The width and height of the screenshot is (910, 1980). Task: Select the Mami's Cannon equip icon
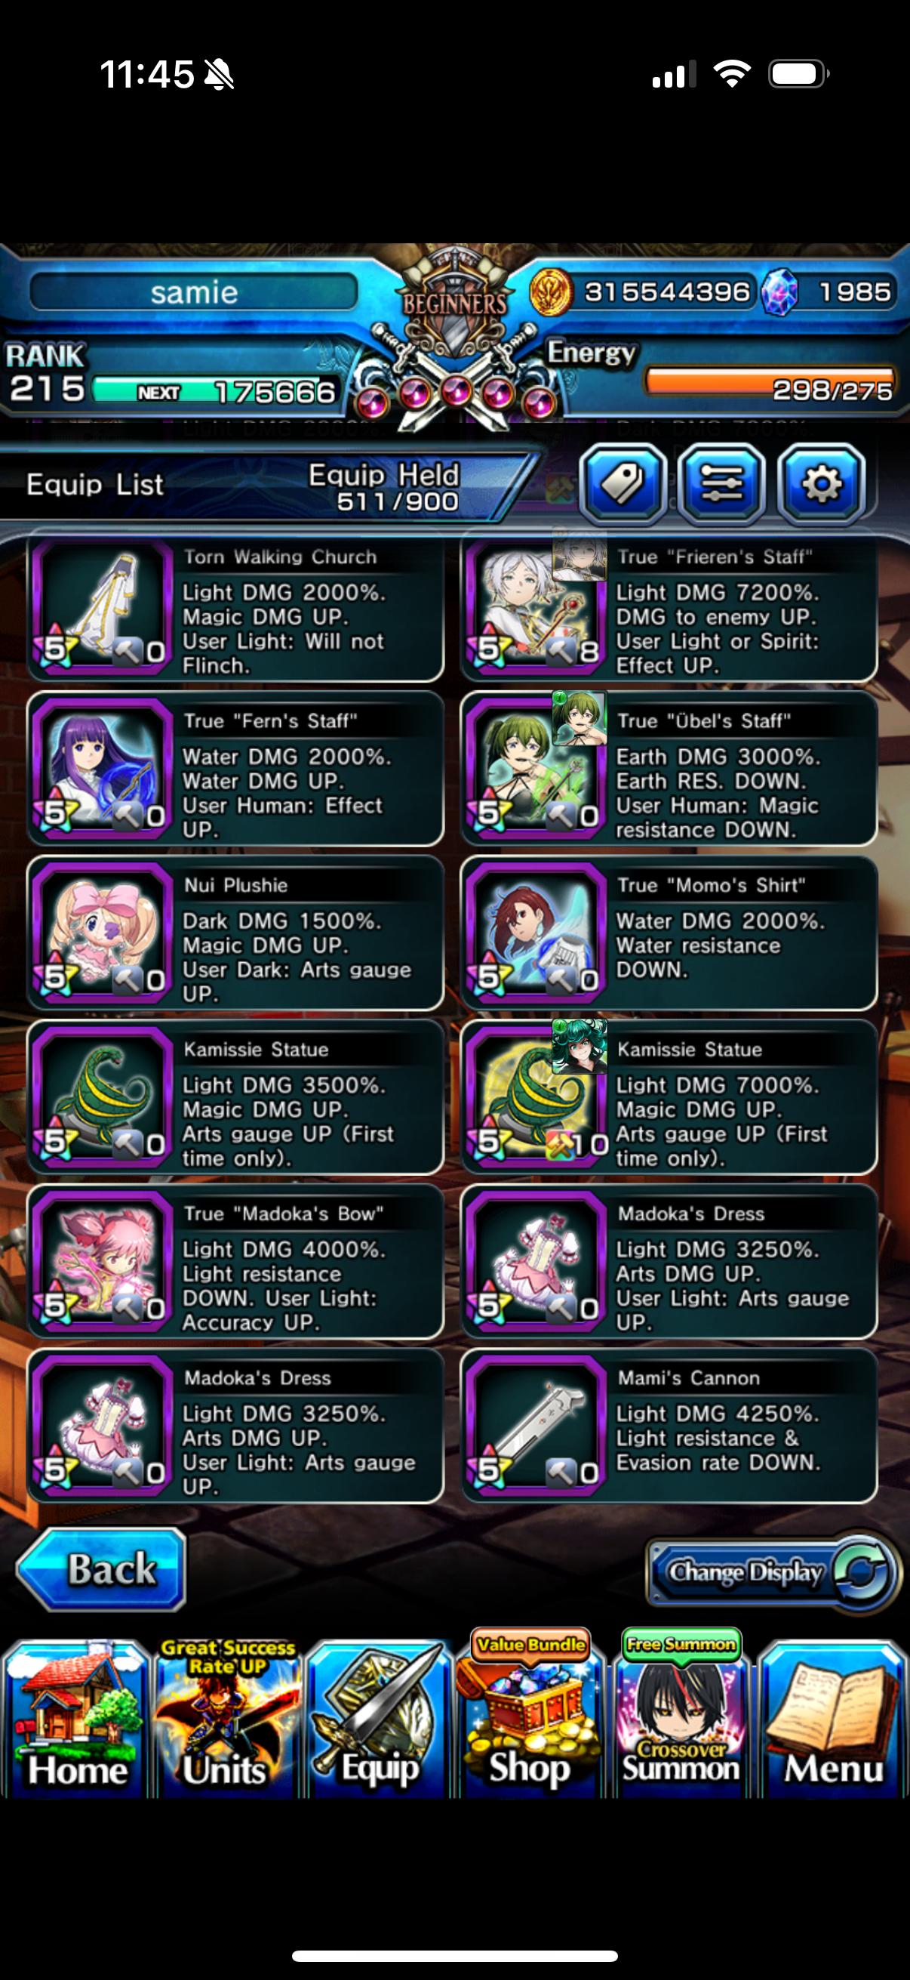(x=535, y=1426)
